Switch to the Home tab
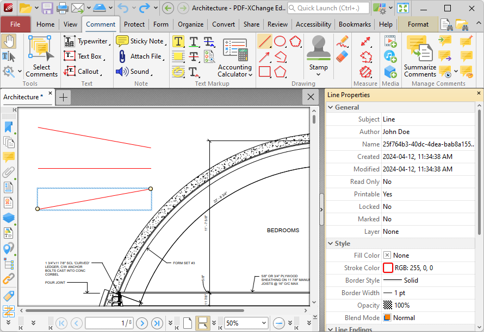The image size is (484, 332). [x=45, y=24]
